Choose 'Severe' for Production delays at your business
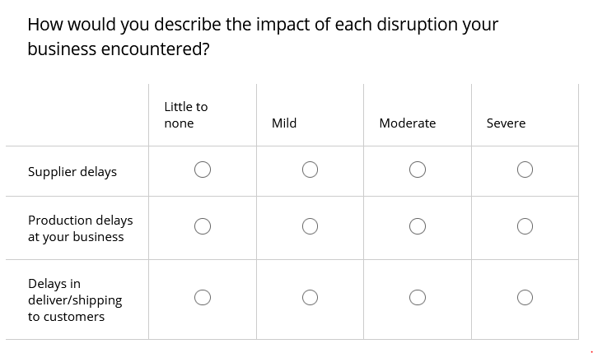Image resolution: width=593 pixels, height=353 pixels. pyautogui.click(x=525, y=226)
